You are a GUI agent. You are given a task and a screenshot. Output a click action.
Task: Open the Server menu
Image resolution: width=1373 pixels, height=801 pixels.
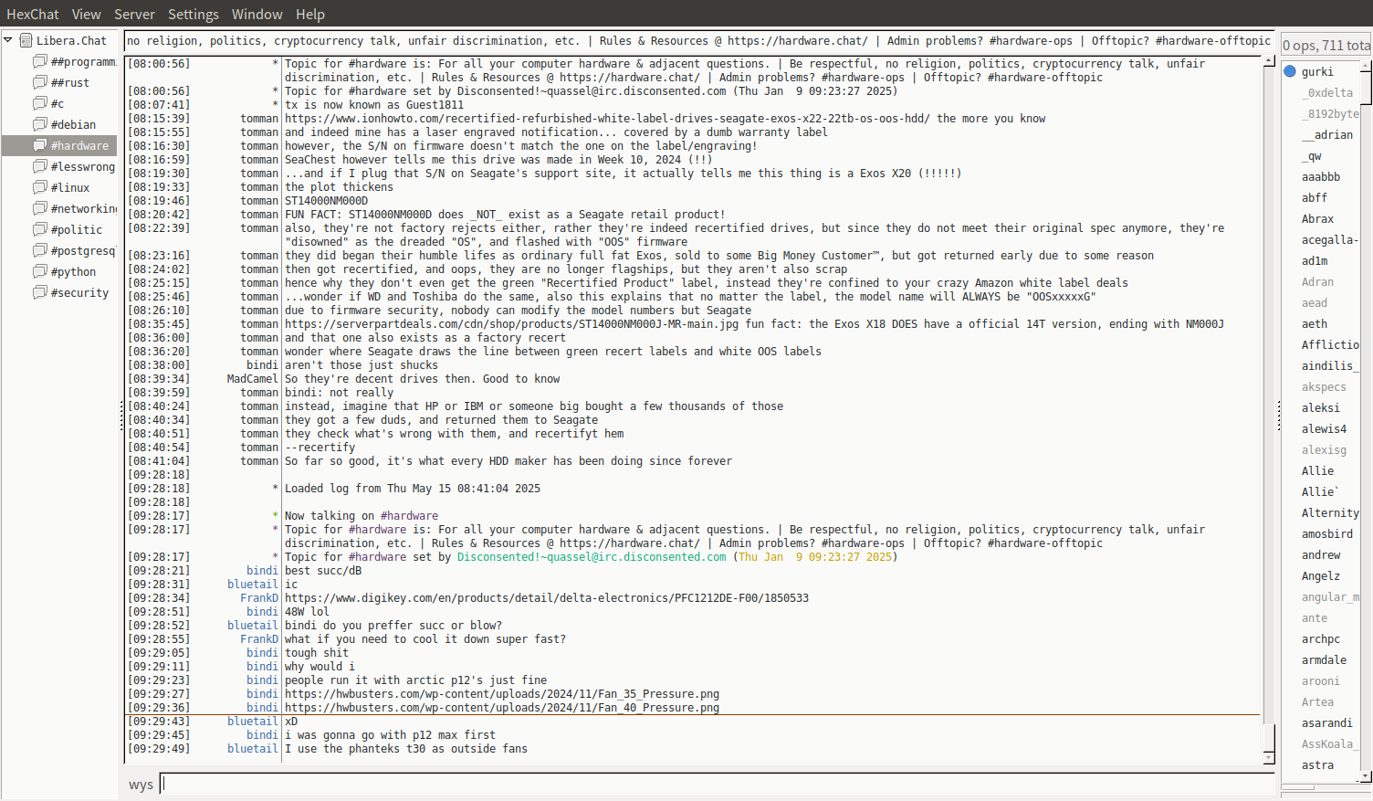[134, 14]
